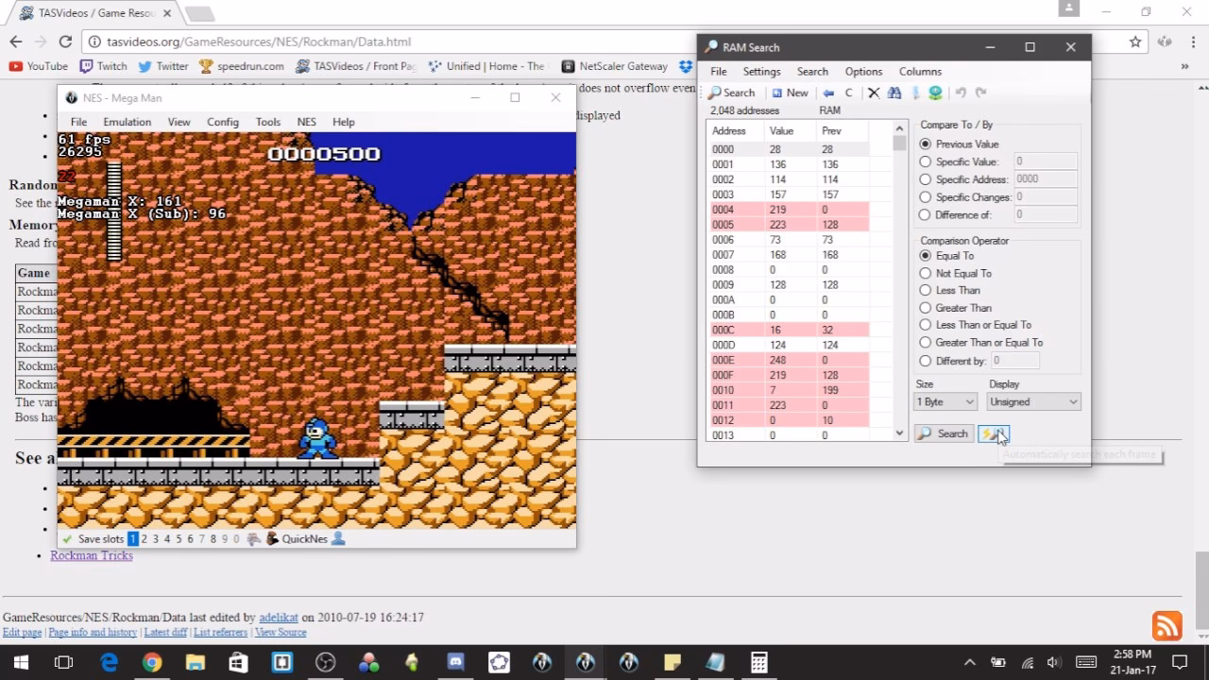Image resolution: width=1209 pixels, height=680 pixels.
Task: Click the scroll down arrow of address list
Action: tap(899, 433)
